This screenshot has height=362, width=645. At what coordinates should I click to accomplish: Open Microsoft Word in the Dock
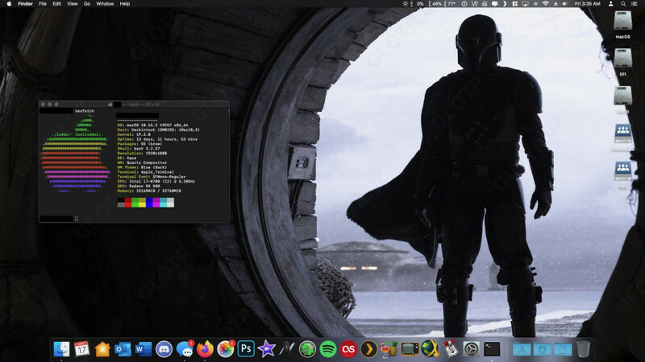point(144,349)
